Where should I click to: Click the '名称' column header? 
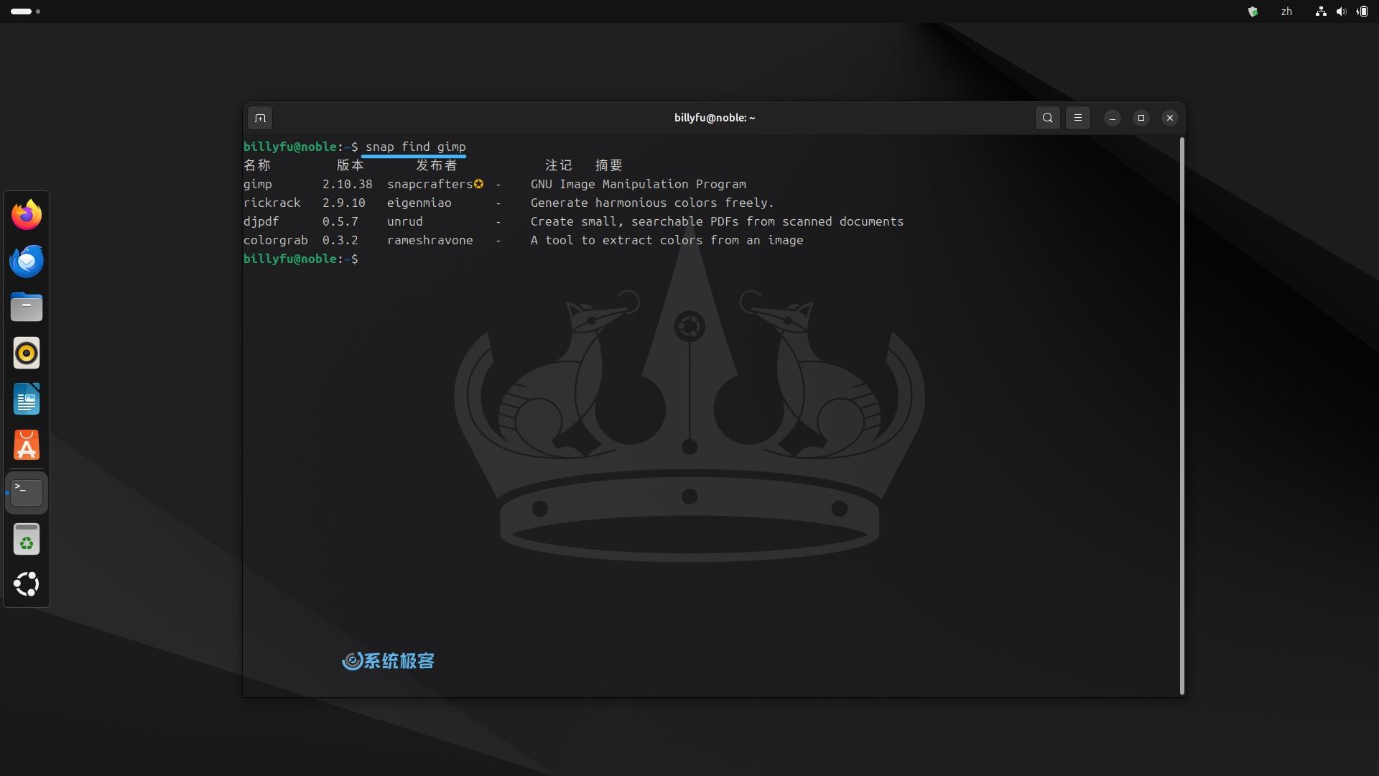pos(257,165)
